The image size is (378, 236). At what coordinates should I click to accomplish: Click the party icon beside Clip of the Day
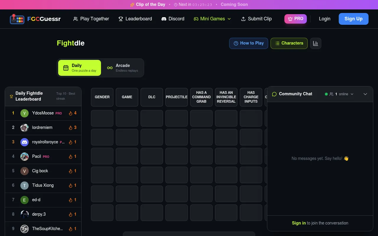132,5
